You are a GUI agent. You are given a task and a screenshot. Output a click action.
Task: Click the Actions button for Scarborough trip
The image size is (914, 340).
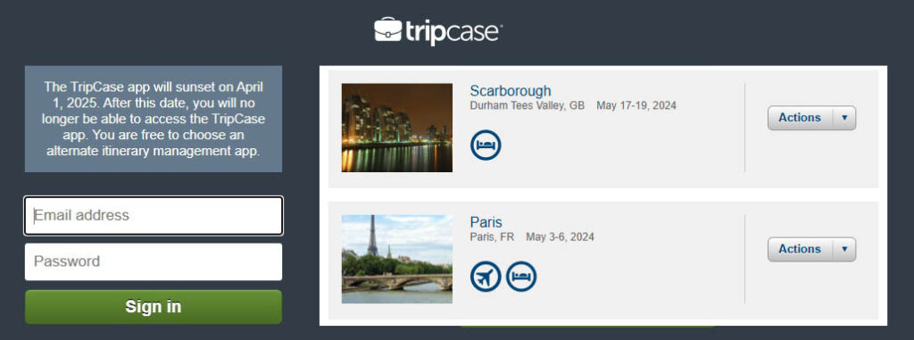pos(801,118)
